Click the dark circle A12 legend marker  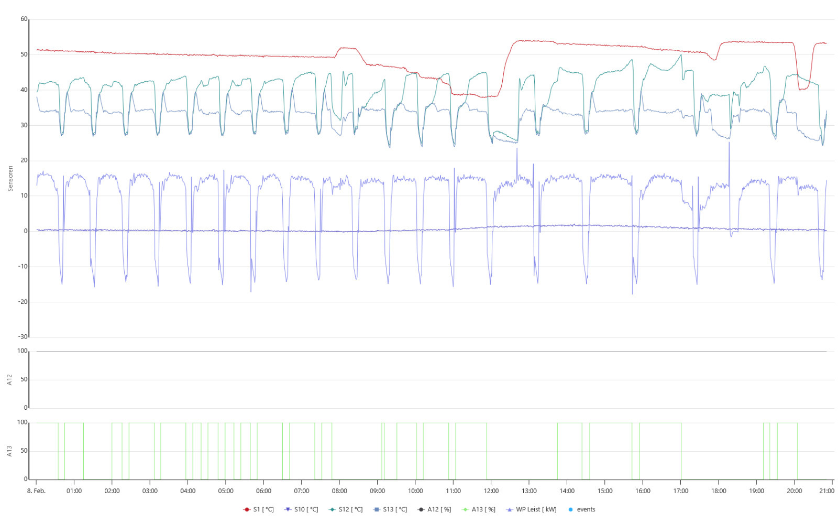click(421, 509)
